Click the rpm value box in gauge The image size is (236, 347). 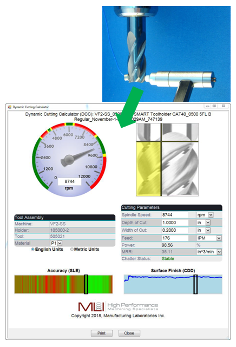click(x=69, y=181)
